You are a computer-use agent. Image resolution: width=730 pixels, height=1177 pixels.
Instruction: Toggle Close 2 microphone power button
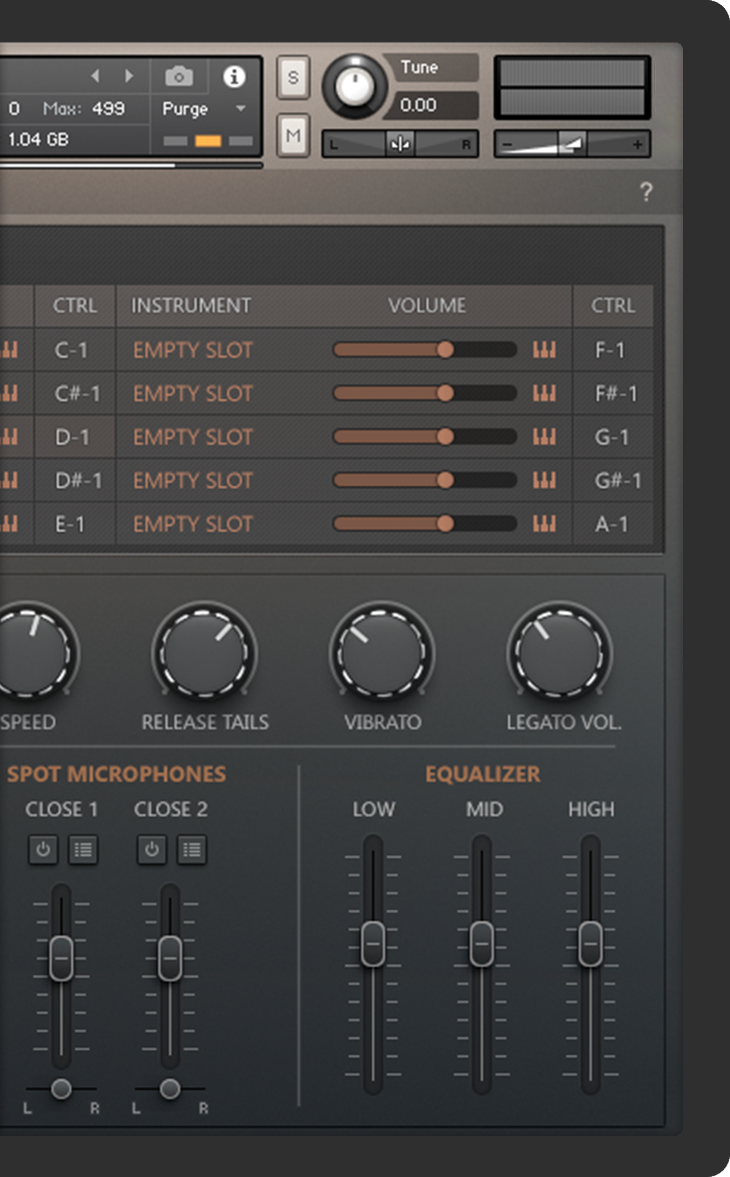152,850
